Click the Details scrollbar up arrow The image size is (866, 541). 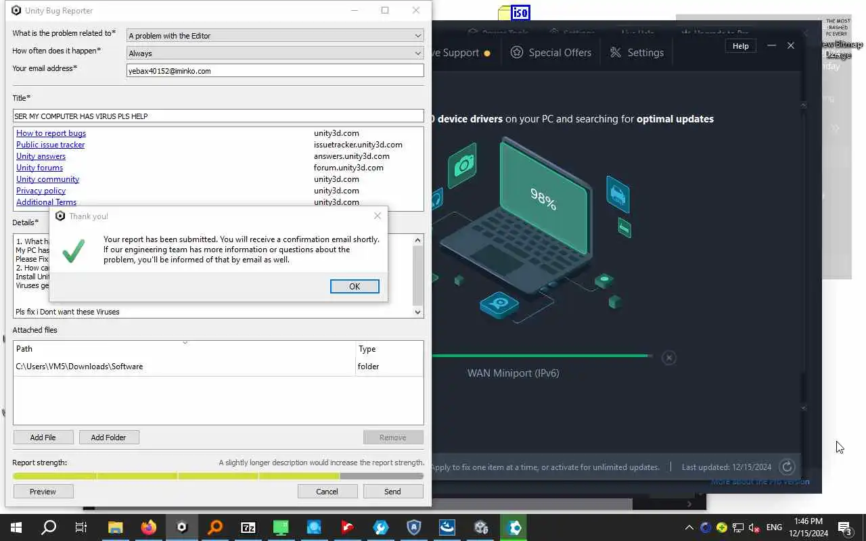[417, 240]
